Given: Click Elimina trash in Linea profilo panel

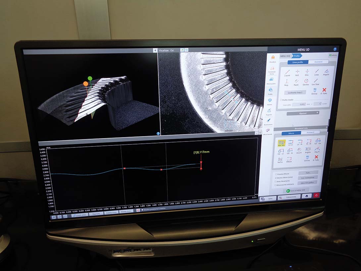Looking at the screenshot, I should coord(315,91).
